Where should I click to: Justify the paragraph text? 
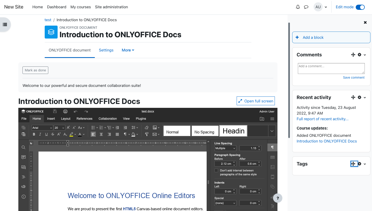[117, 134]
